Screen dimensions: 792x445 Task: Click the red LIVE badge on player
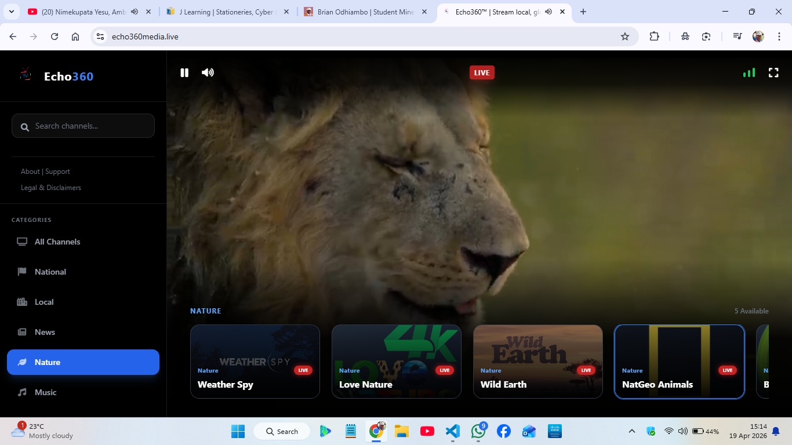click(482, 72)
